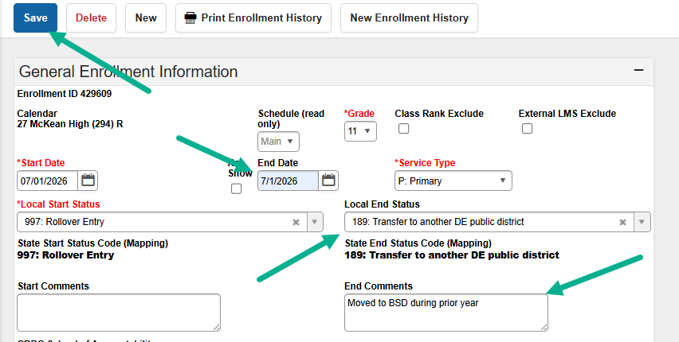Expand the Service Type dropdown
The height and width of the screenshot is (342, 679).
pyautogui.click(x=453, y=181)
